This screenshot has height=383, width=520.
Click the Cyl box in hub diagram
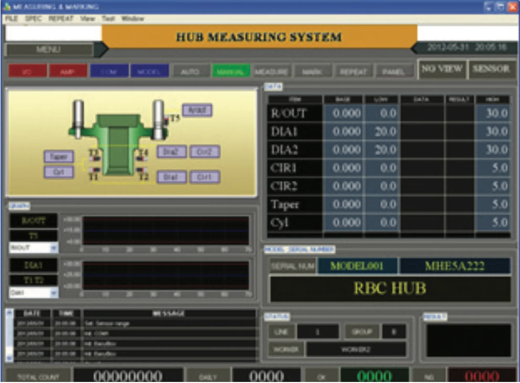(x=59, y=172)
